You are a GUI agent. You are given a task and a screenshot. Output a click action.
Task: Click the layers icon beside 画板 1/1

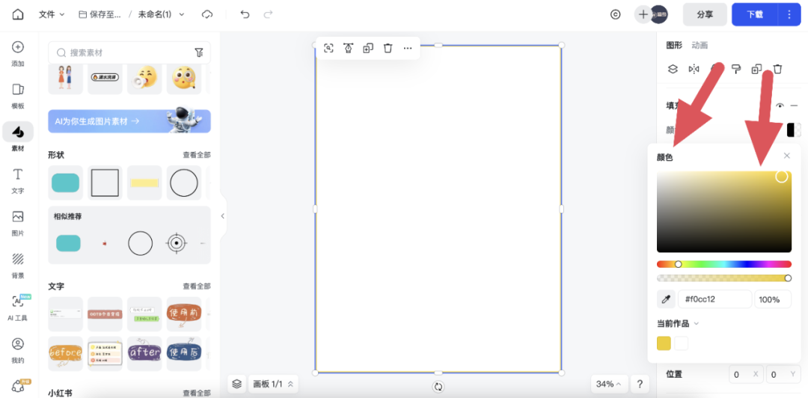[236, 384]
